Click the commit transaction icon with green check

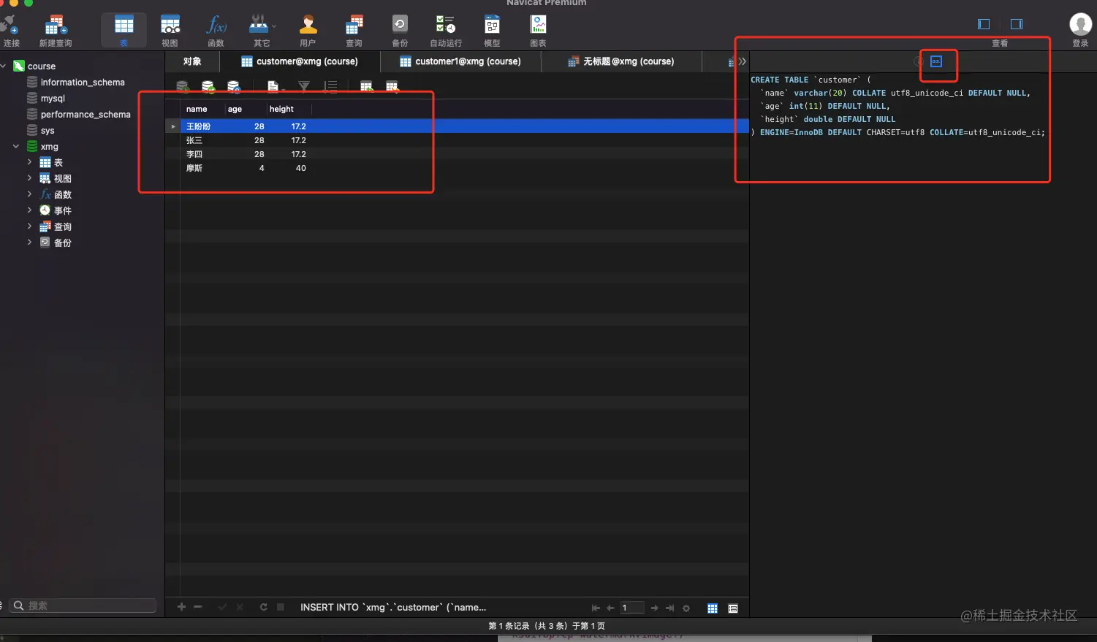[208, 87]
